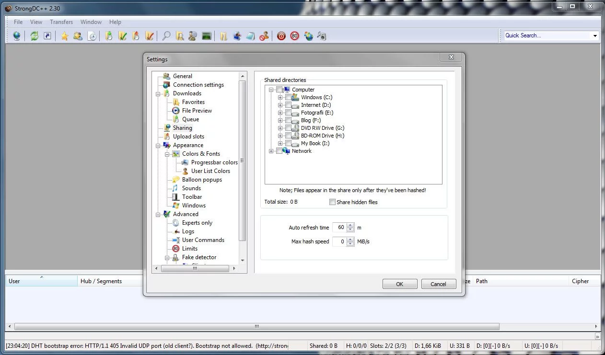Check the BD-ROM Drive (H:) share checkbox
605x355 pixels.
(288, 136)
